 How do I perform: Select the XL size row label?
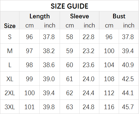(10, 79)
